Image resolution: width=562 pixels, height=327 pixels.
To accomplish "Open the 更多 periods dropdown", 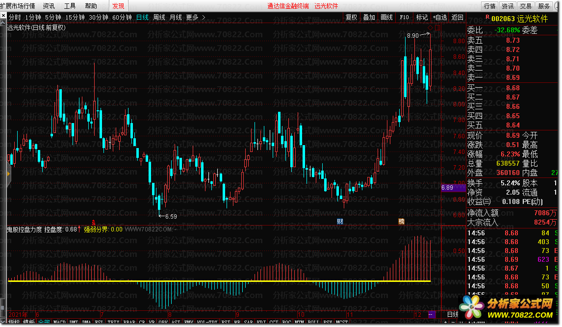I will pyautogui.click(x=192, y=17).
